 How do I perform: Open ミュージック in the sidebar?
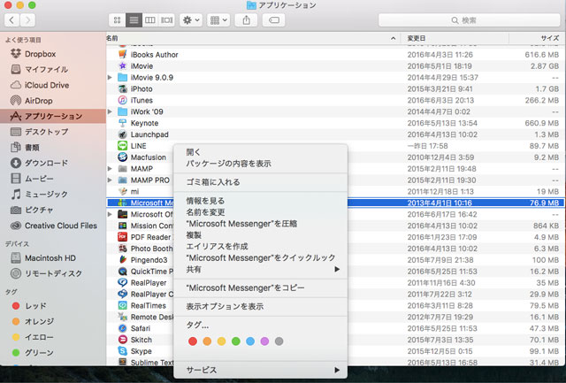point(53,195)
